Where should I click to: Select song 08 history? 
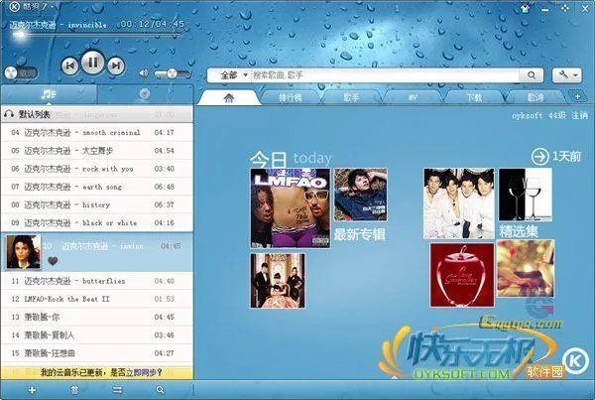point(97,204)
